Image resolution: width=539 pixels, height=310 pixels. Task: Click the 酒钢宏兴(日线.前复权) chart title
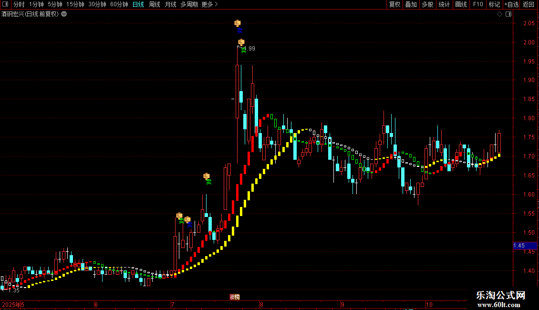30,14
